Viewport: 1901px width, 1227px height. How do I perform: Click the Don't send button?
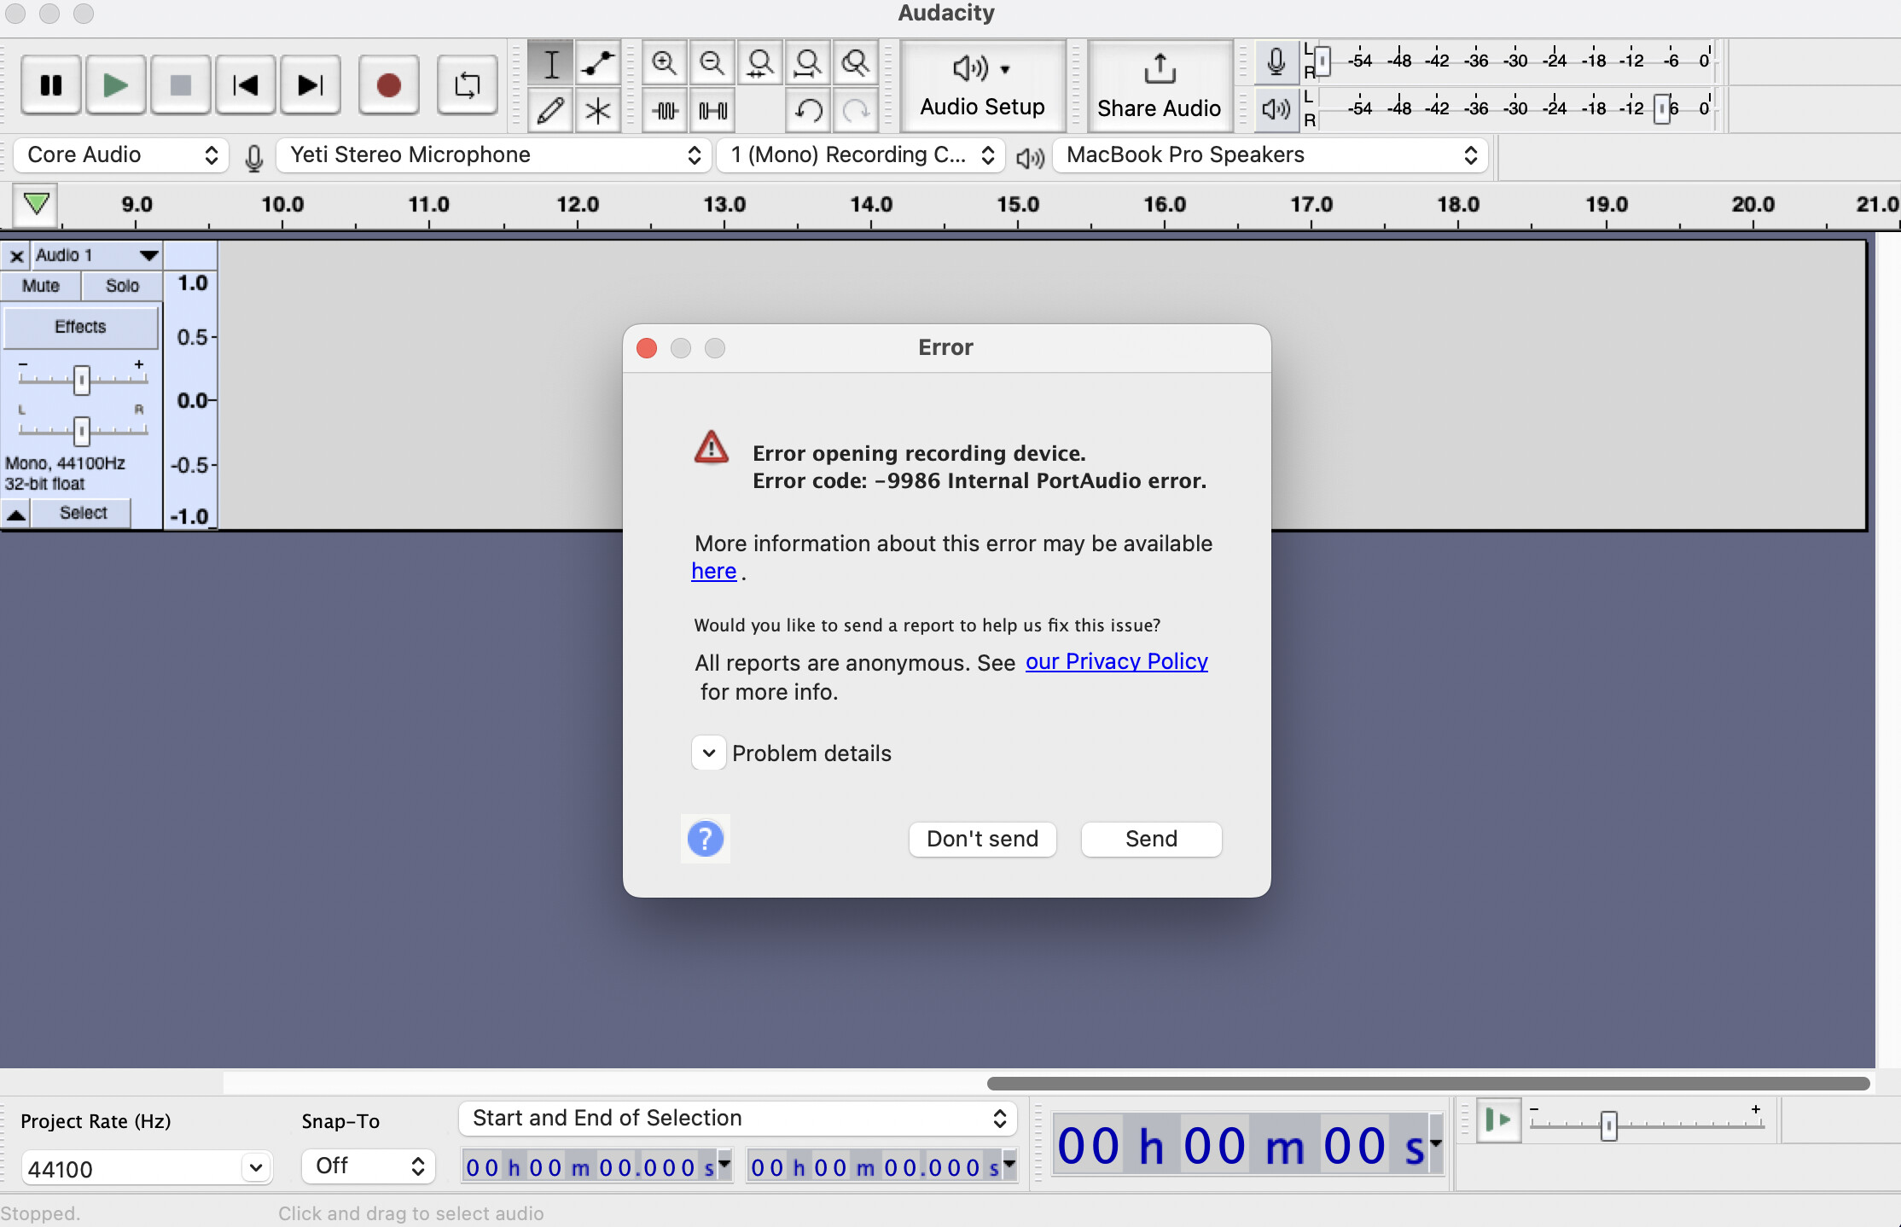tap(982, 839)
